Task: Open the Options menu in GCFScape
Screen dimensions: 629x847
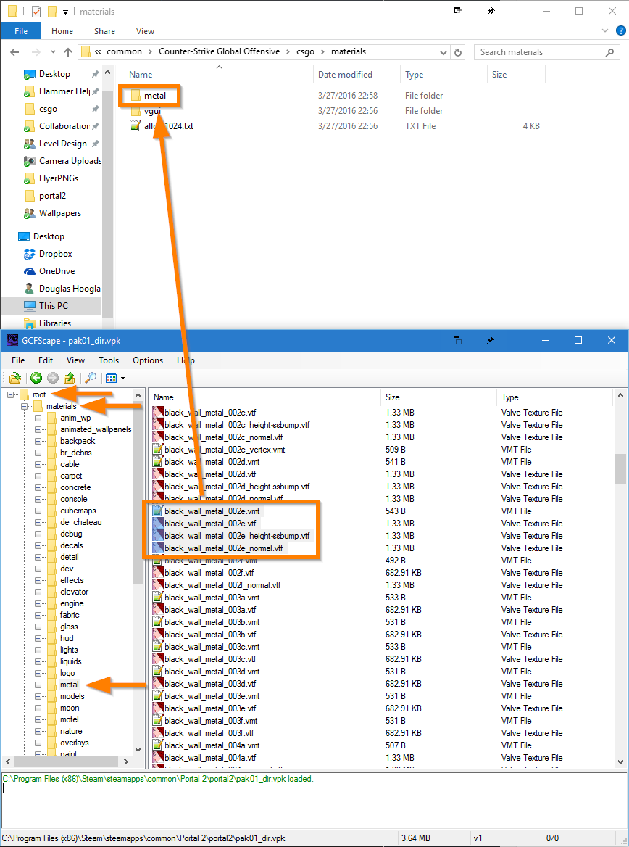Action: coord(147,360)
